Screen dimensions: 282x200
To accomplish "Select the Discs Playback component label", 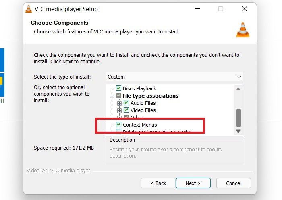I will tap(139, 89).
